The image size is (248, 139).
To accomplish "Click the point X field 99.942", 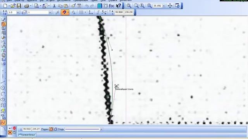I will [x=27, y=129].
